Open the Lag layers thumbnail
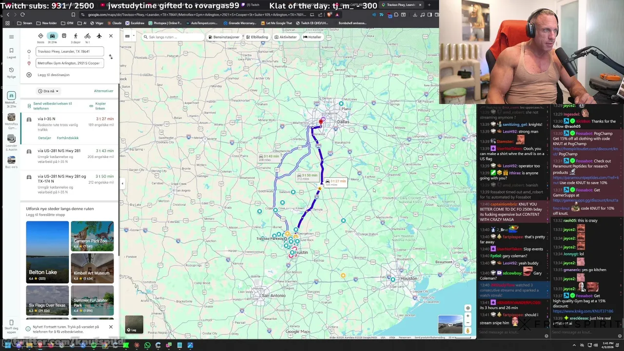This screenshot has height=351, width=624. pos(134,325)
